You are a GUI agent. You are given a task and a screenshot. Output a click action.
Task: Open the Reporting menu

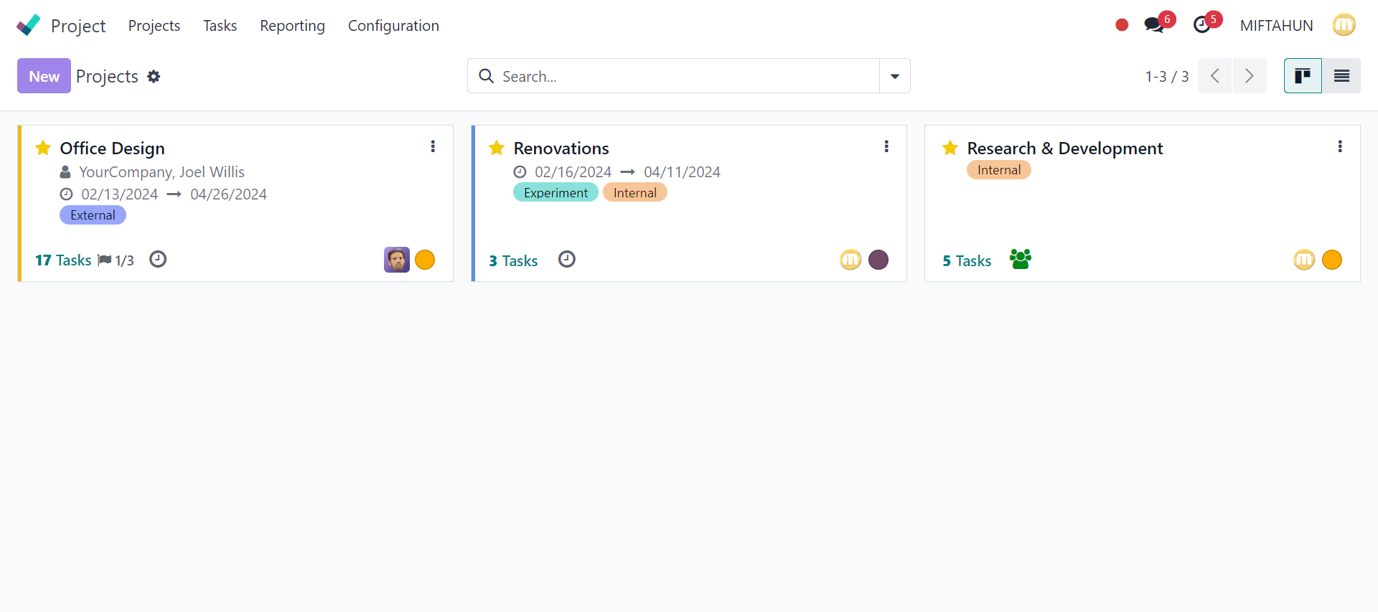[292, 26]
